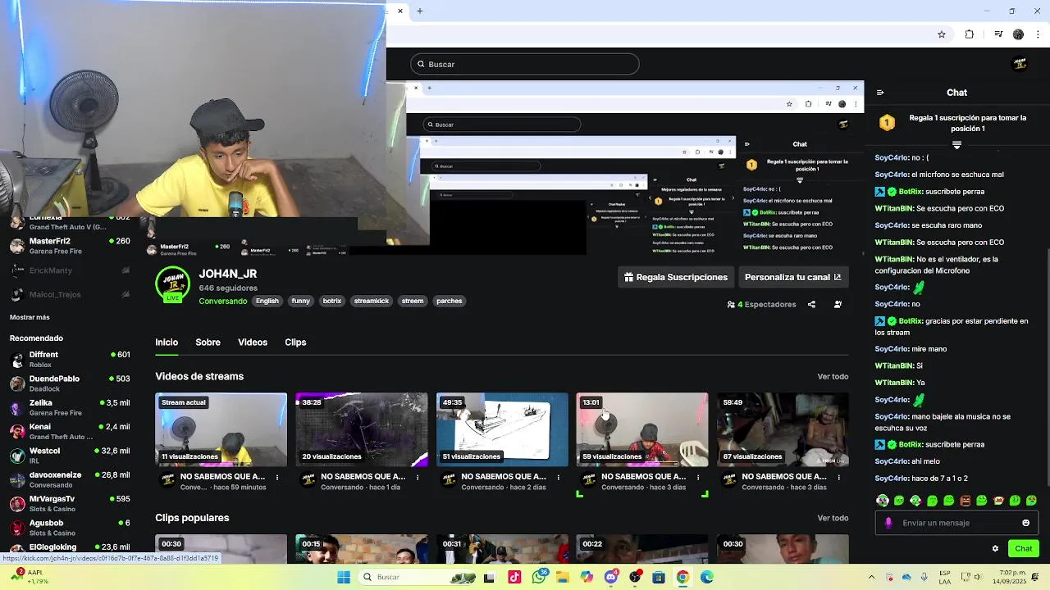1050x590 pixels.
Task: Open Chrome three-dot menu
Action: [x=1039, y=34]
